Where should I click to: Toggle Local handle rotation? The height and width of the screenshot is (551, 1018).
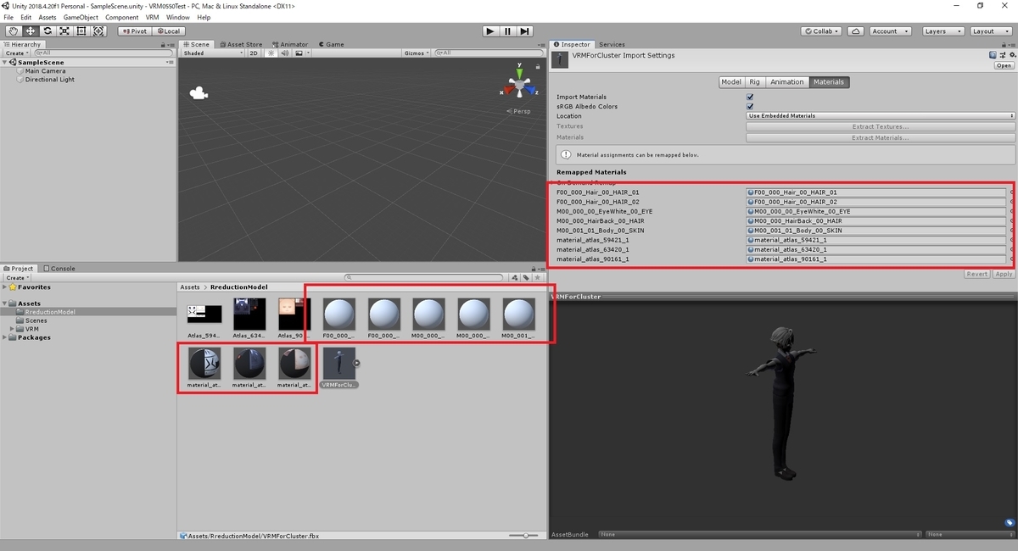[167, 31]
